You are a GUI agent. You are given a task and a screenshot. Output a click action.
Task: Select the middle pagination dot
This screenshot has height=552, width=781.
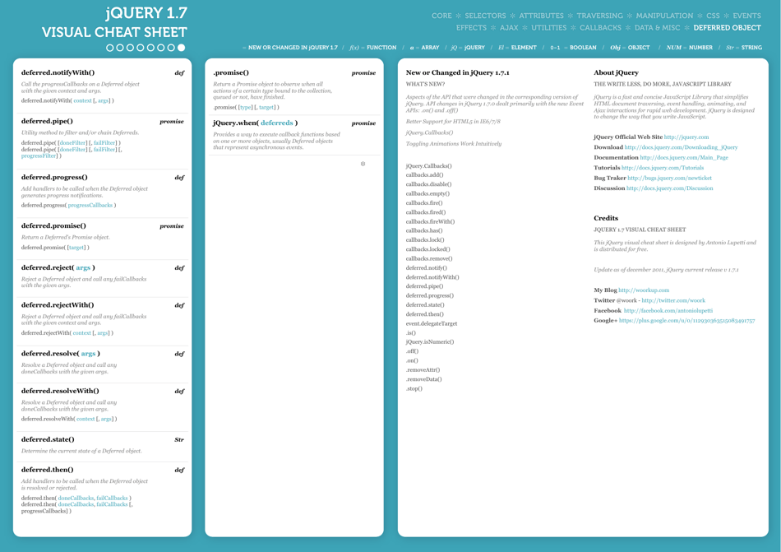(138, 48)
